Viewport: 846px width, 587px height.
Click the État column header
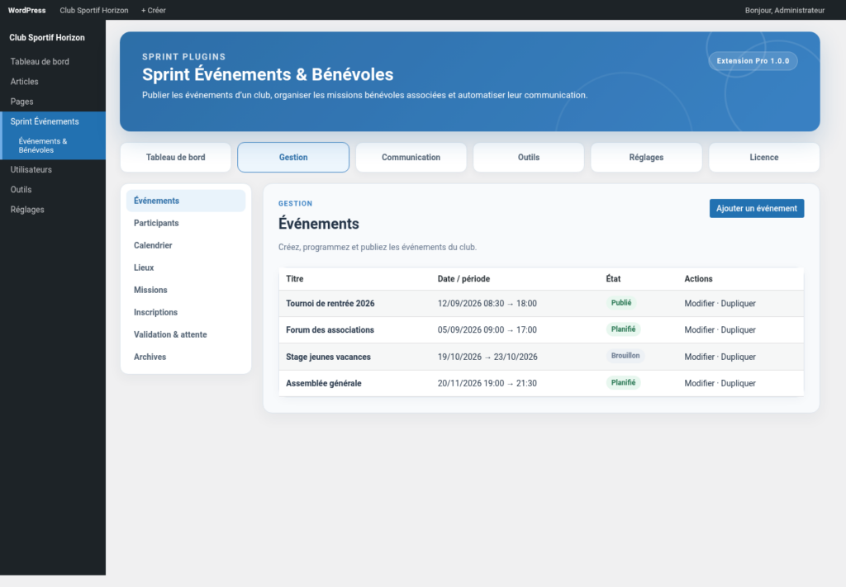pos(613,279)
